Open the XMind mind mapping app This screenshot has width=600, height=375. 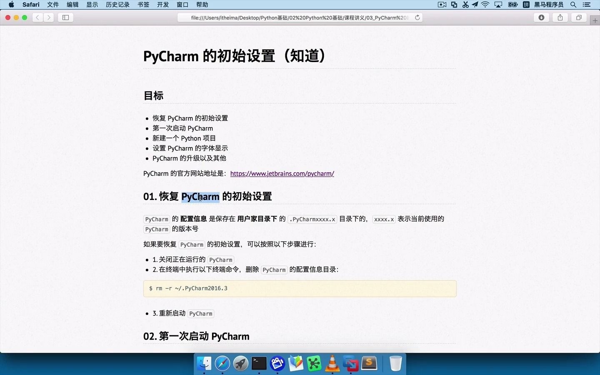pyautogui.click(x=314, y=363)
